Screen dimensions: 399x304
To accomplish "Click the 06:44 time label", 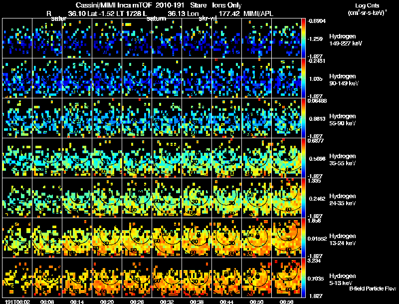I will pos(227,302).
